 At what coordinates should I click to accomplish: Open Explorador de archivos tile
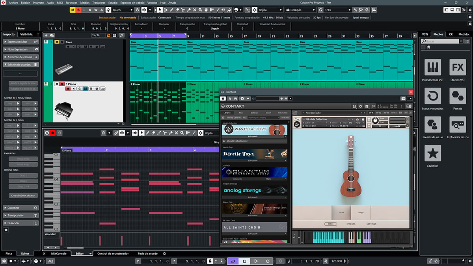pos(458,125)
